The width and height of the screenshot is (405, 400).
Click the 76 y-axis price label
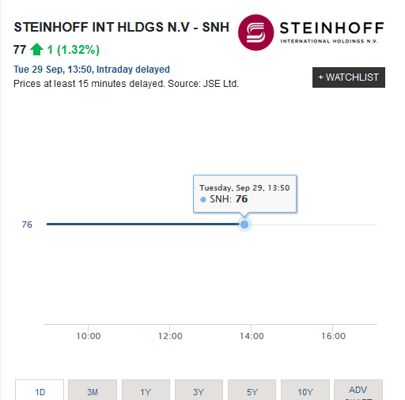pyautogui.click(x=27, y=225)
